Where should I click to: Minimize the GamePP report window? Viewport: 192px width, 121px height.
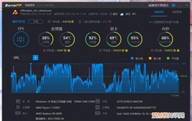tap(180, 5)
